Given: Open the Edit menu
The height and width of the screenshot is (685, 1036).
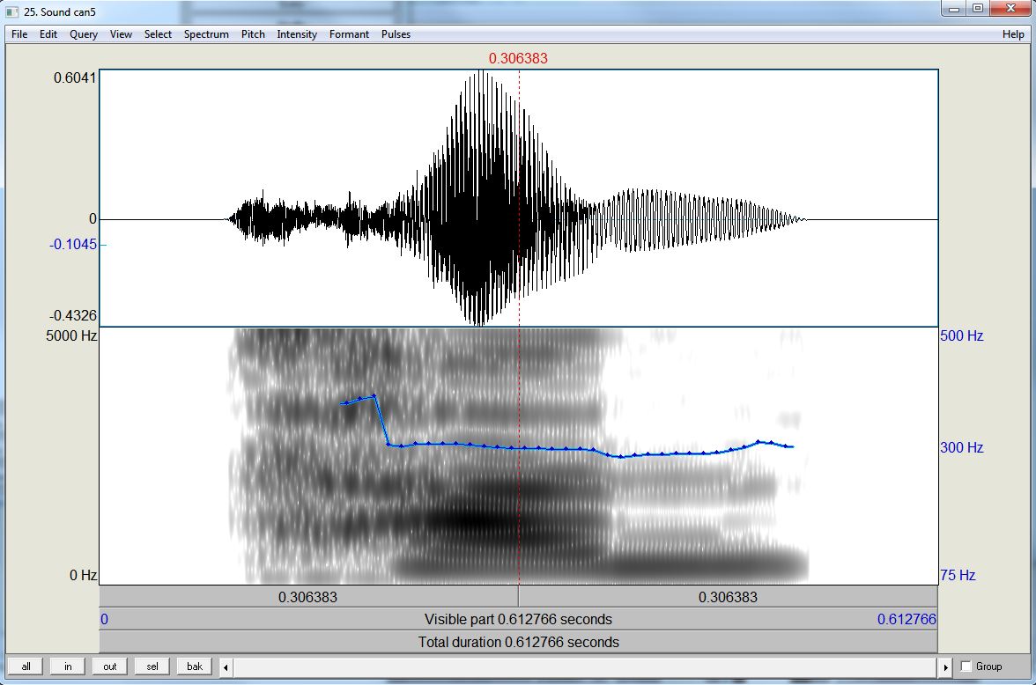Looking at the screenshot, I should (48, 34).
